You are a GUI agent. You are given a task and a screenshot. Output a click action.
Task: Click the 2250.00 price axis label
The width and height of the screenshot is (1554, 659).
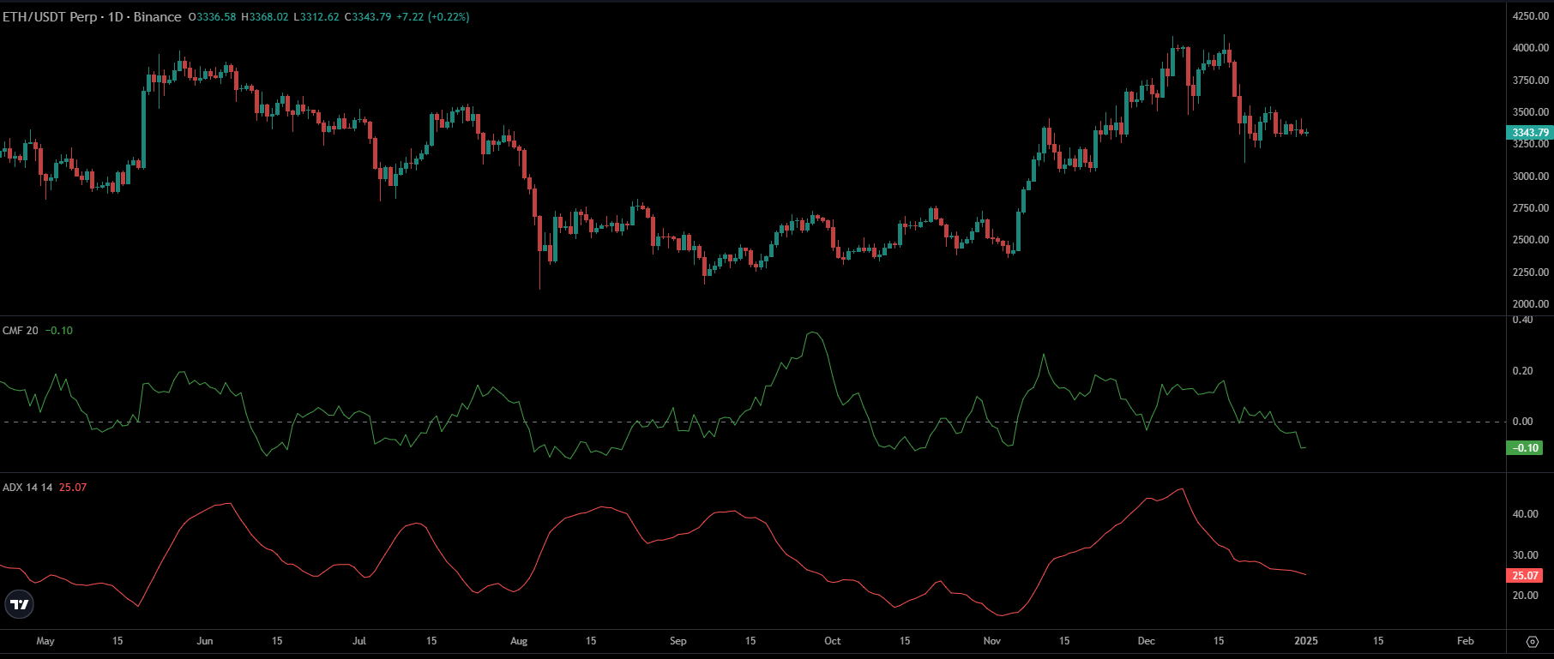click(1531, 273)
